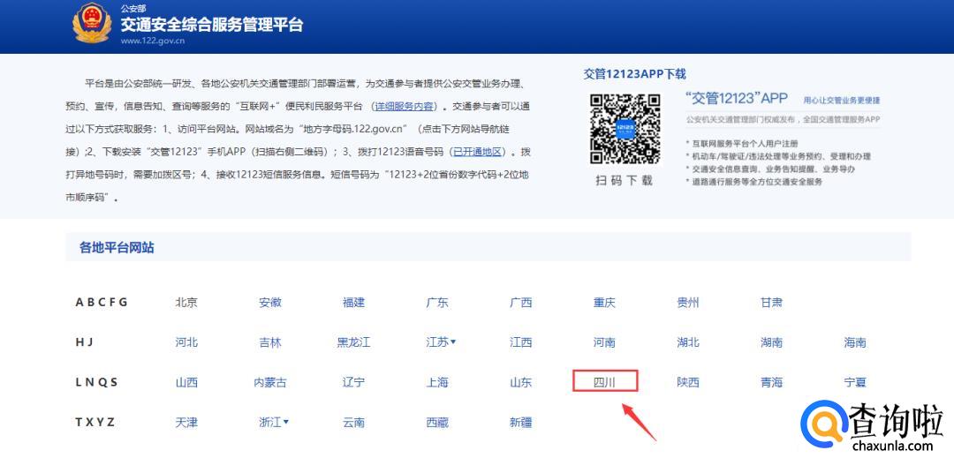Select the 辽宁 link

[x=353, y=382]
